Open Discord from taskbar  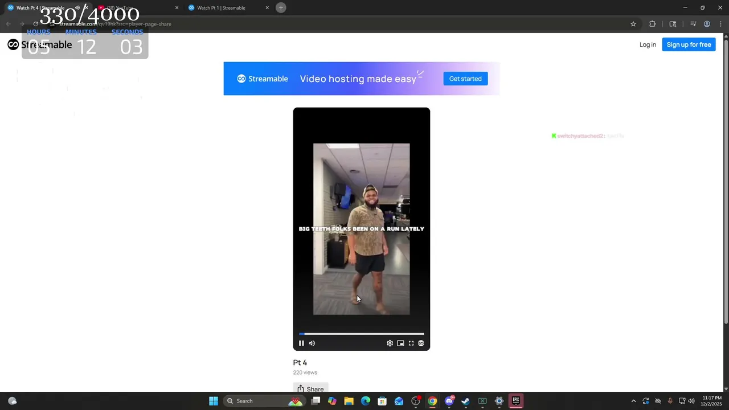pos(449,401)
